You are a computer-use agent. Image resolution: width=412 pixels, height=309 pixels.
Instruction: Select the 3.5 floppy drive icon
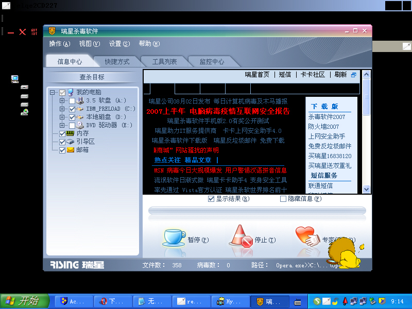(80, 100)
